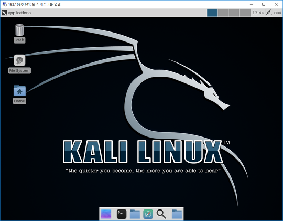Image resolution: width=283 pixels, height=221 pixels.
Task: Open the Applications menu
Action: tap(16, 13)
